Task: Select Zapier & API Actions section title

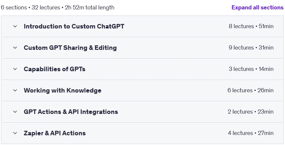Action: pyautogui.click(x=55, y=133)
